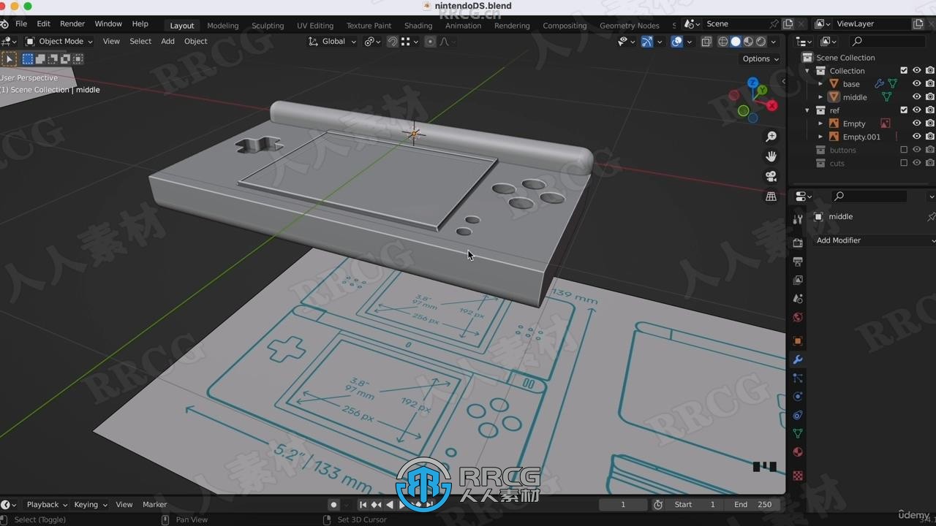Click the blue Z axis on navigation gizmo
The width and height of the screenshot is (936, 526).
(x=753, y=83)
